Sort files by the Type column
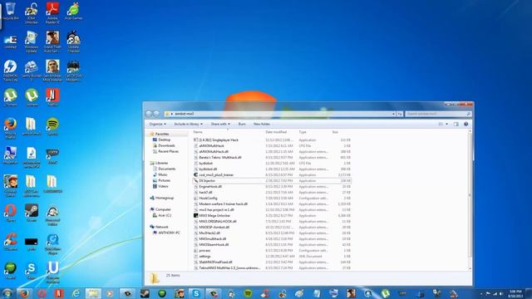Image resolution: width=532 pixels, height=299 pixels. click(303, 132)
